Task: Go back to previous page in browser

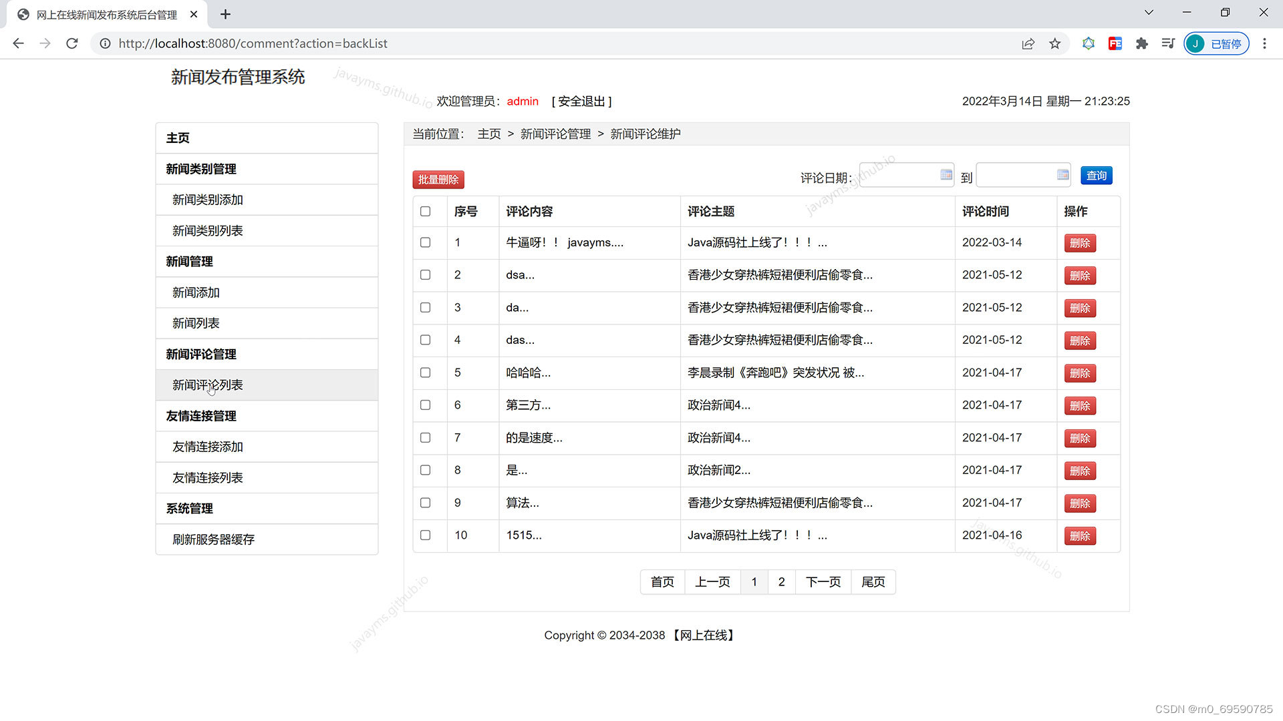Action: pyautogui.click(x=18, y=43)
